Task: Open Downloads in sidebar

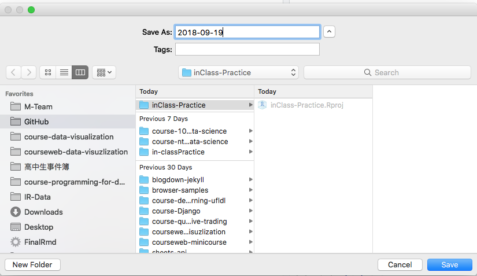Action: 43,212
